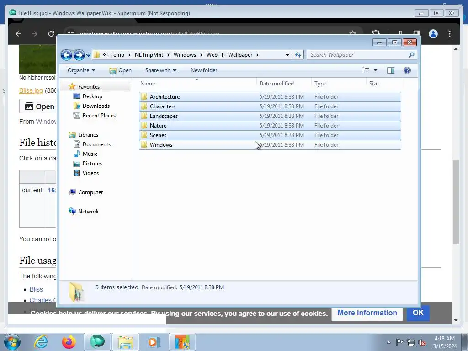Click the magnifier icon in the search box
The image size is (468, 351).
click(412, 55)
